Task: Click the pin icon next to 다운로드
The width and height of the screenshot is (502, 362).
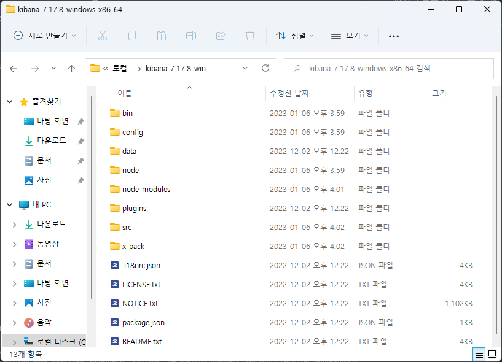Action: [x=80, y=141]
